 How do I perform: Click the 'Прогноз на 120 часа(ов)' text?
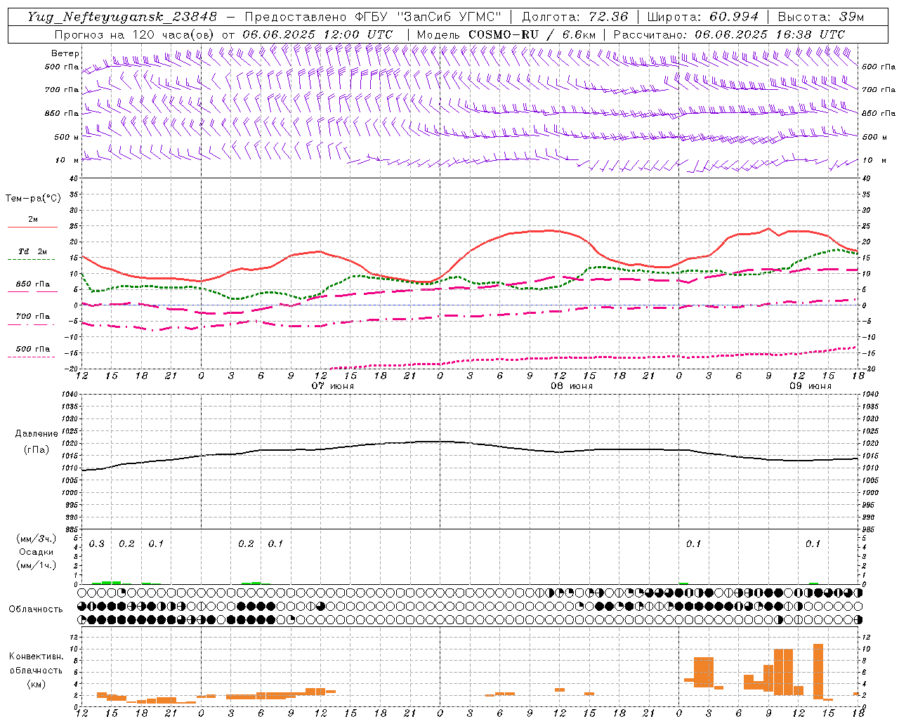[136, 34]
